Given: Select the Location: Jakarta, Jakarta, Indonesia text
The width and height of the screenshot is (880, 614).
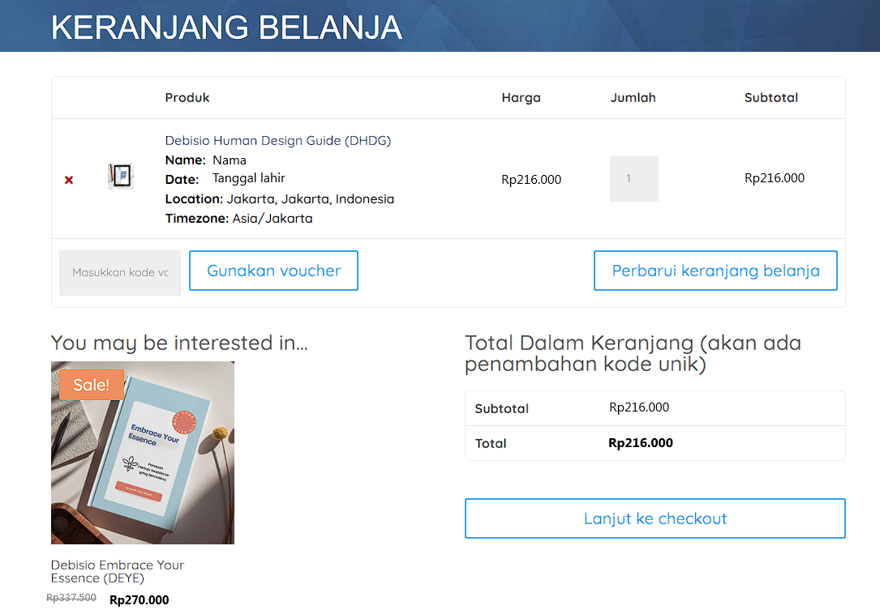Looking at the screenshot, I should pyautogui.click(x=280, y=199).
